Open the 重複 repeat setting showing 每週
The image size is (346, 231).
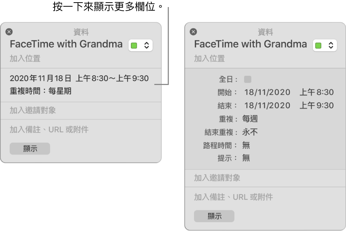(249, 119)
